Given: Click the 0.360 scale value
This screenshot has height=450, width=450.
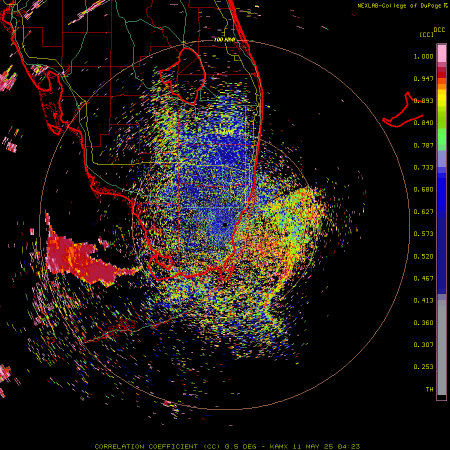Looking at the screenshot, I should (x=423, y=323).
